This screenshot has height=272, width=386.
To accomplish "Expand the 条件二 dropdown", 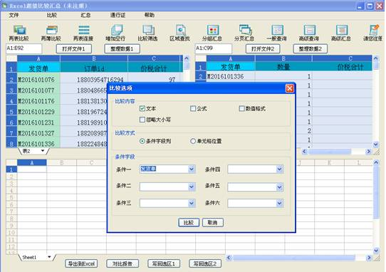I will coord(192,187).
